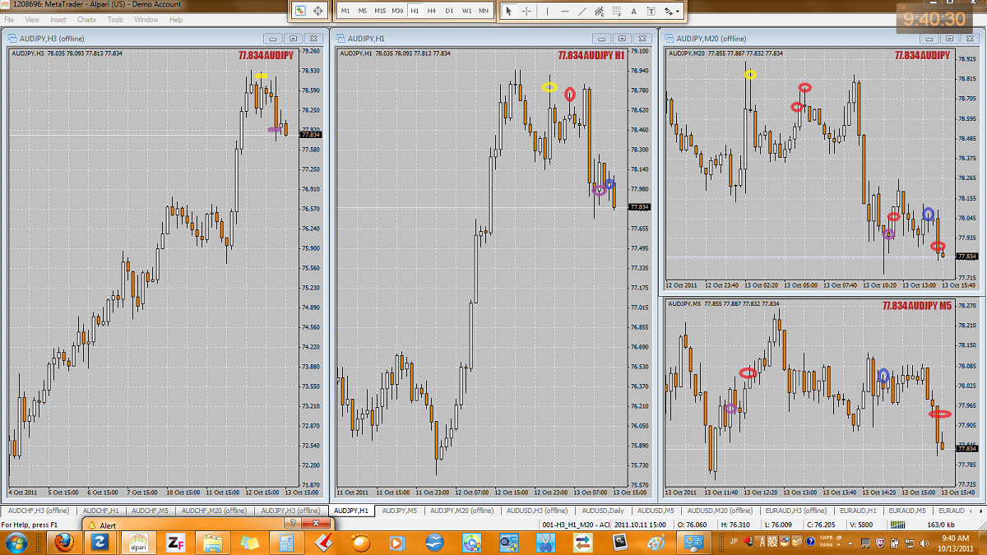Viewport: 987px width, 555px height.
Task: Click the AUDJPY,H3 (offline) chart window title
Action: pyautogui.click(x=51, y=39)
